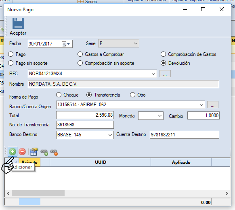Open the Moneda combo box

(x=151, y=116)
